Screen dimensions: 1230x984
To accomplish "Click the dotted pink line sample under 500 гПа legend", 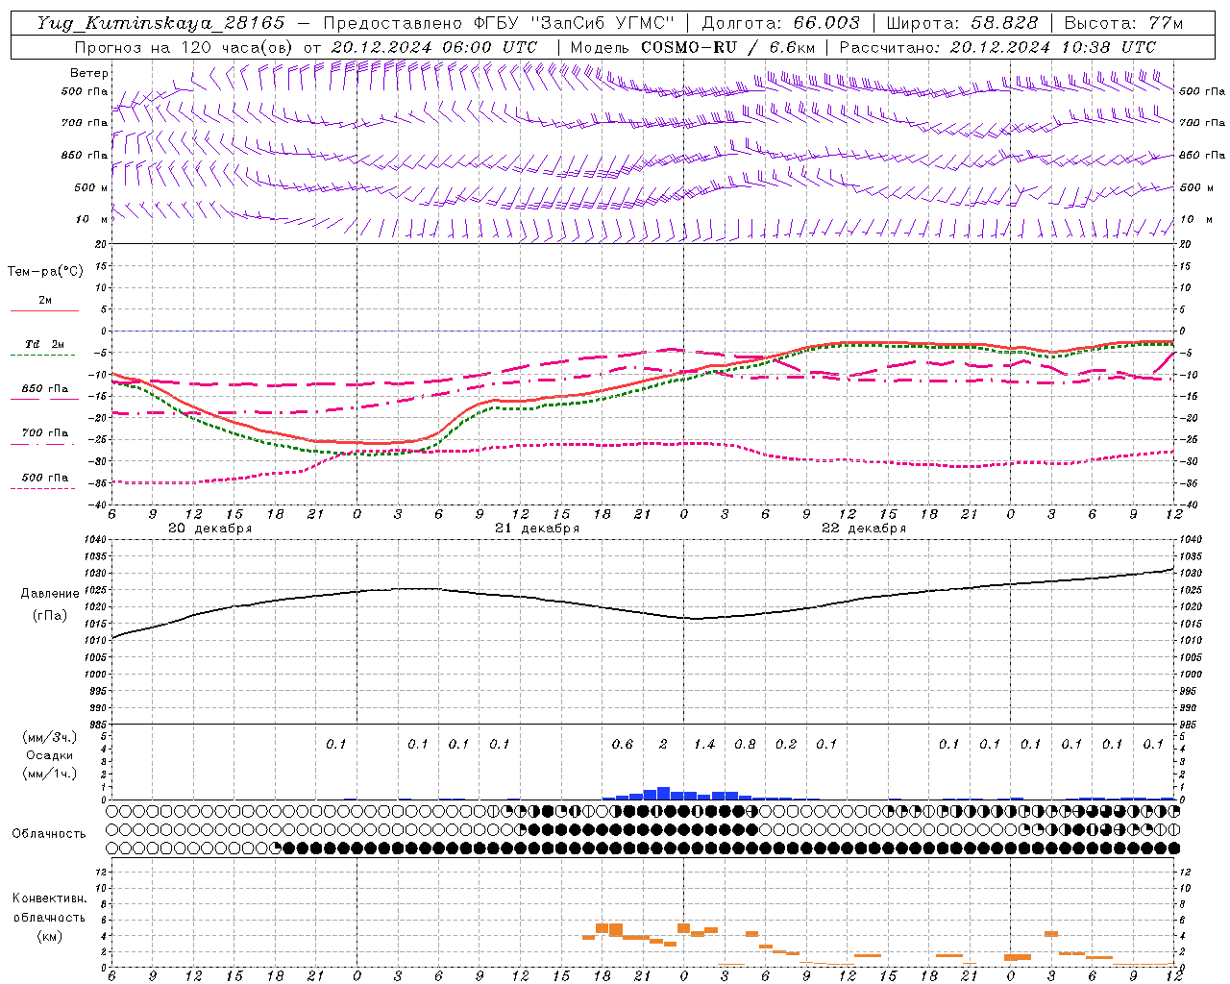I will (x=43, y=489).
